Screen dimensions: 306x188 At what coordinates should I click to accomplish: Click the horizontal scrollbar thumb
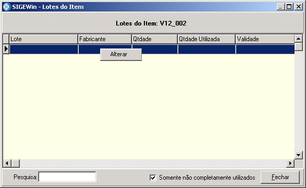click(x=15, y=163)
